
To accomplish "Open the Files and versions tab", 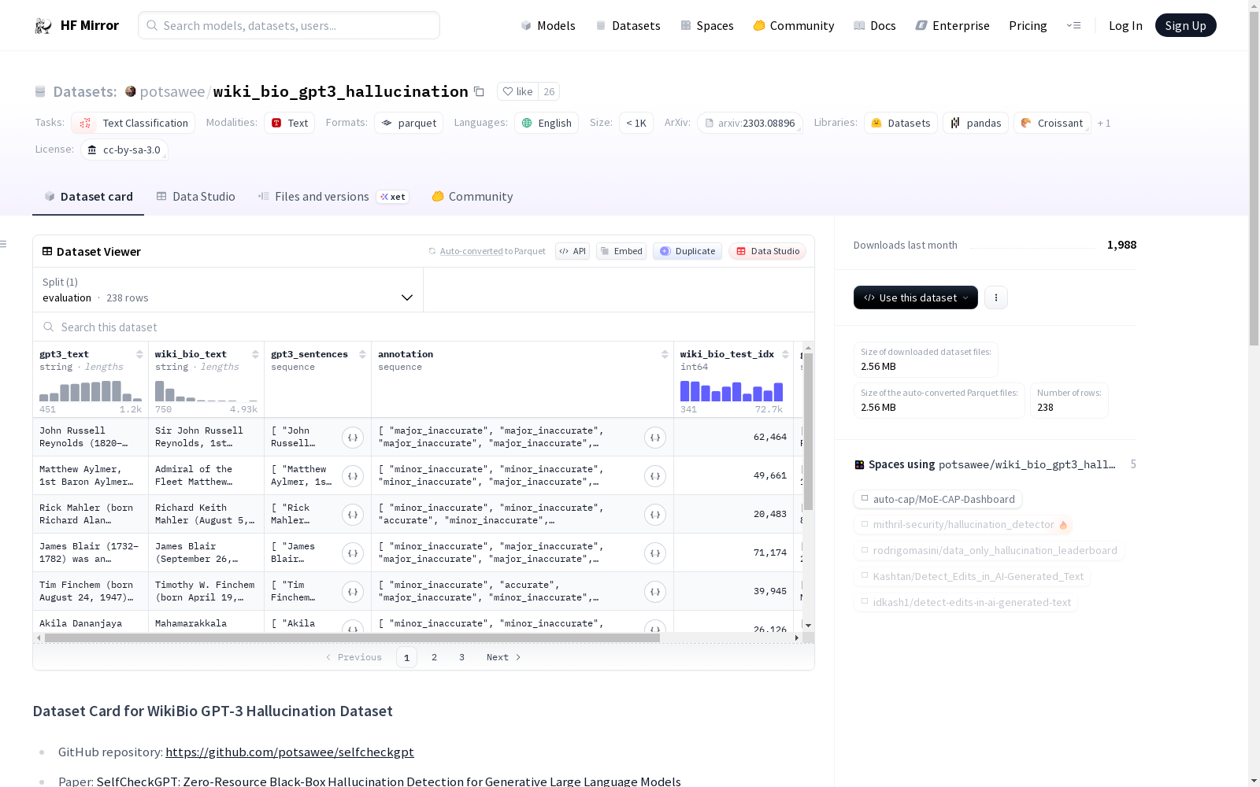I will tap(333, 197).
